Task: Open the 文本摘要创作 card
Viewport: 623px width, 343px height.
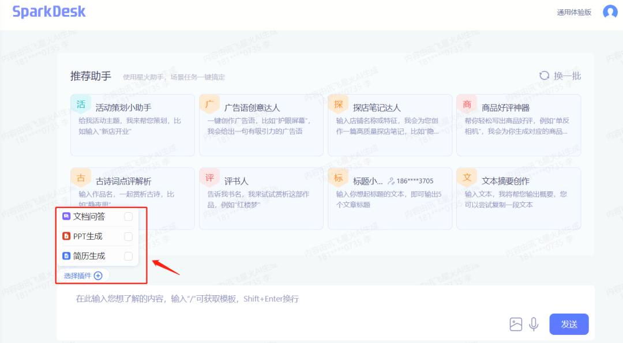Action: click(x=519, y=198)
